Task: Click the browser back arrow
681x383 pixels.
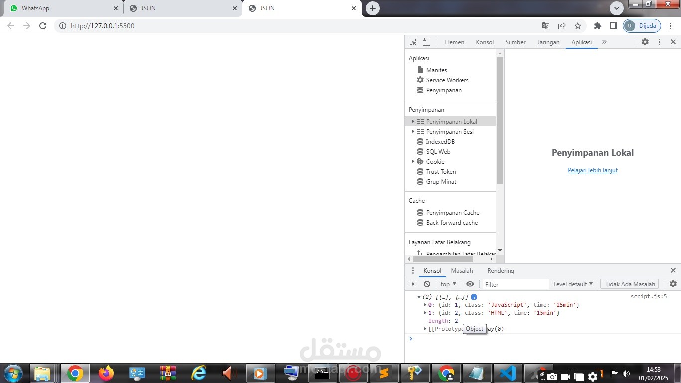Action: 10,26
